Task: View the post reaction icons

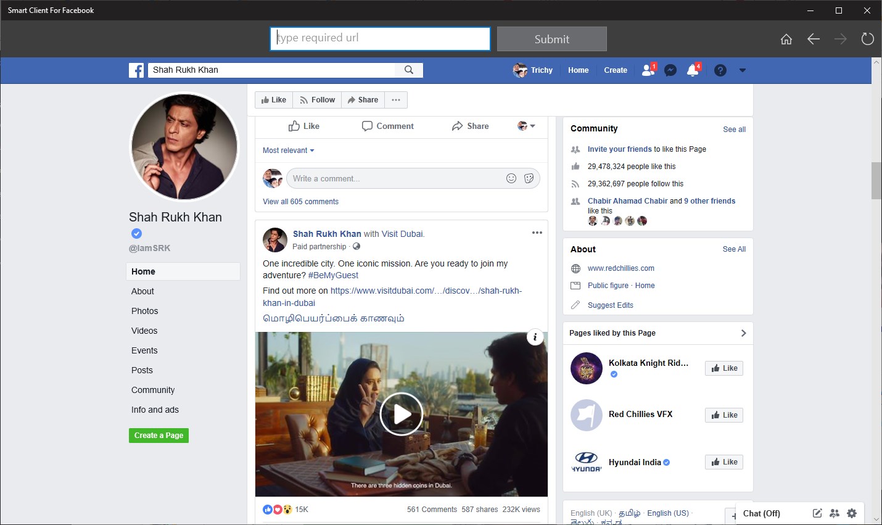Action: 278,510
